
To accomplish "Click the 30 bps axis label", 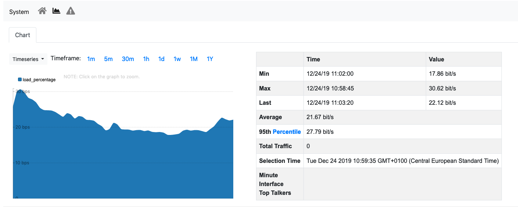I will pos(23,91).
